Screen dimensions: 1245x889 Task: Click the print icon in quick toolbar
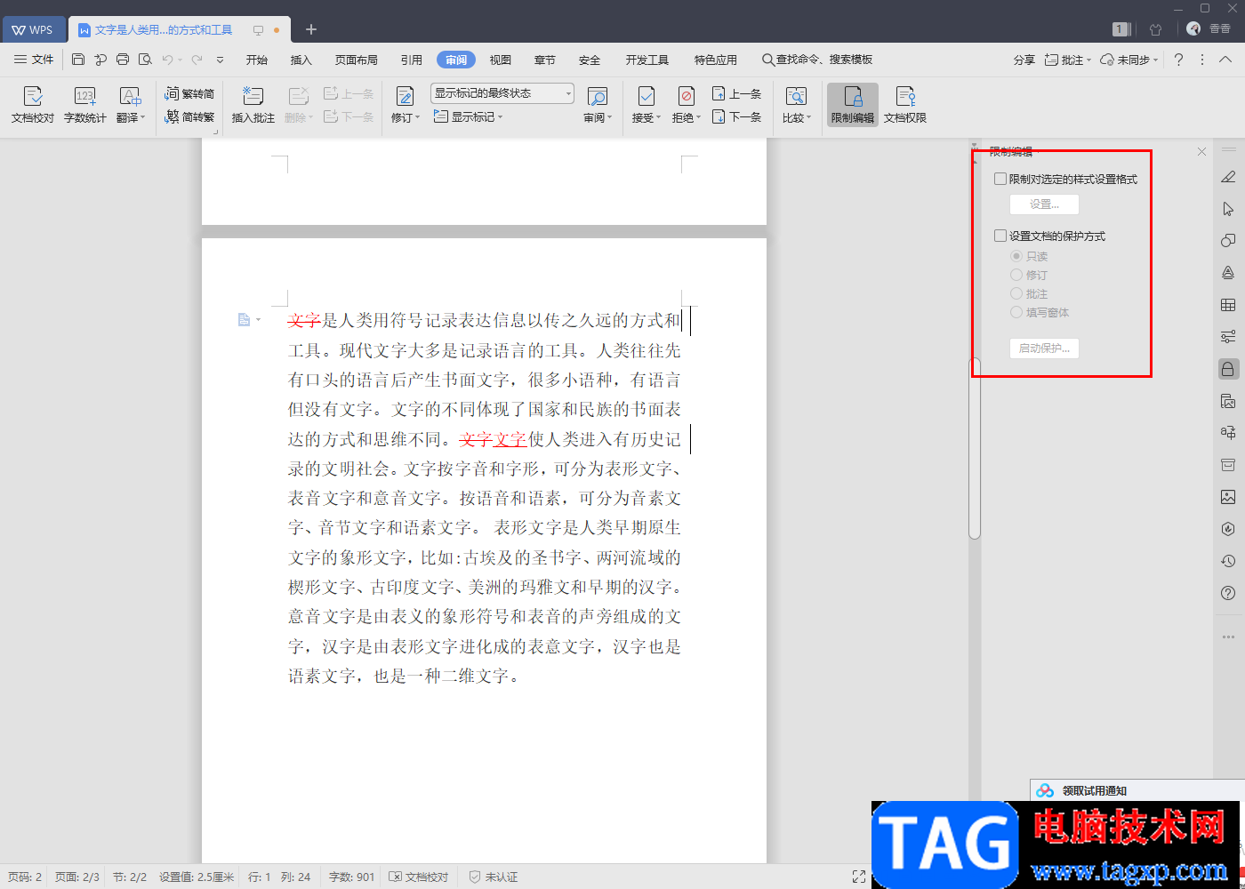123,60
